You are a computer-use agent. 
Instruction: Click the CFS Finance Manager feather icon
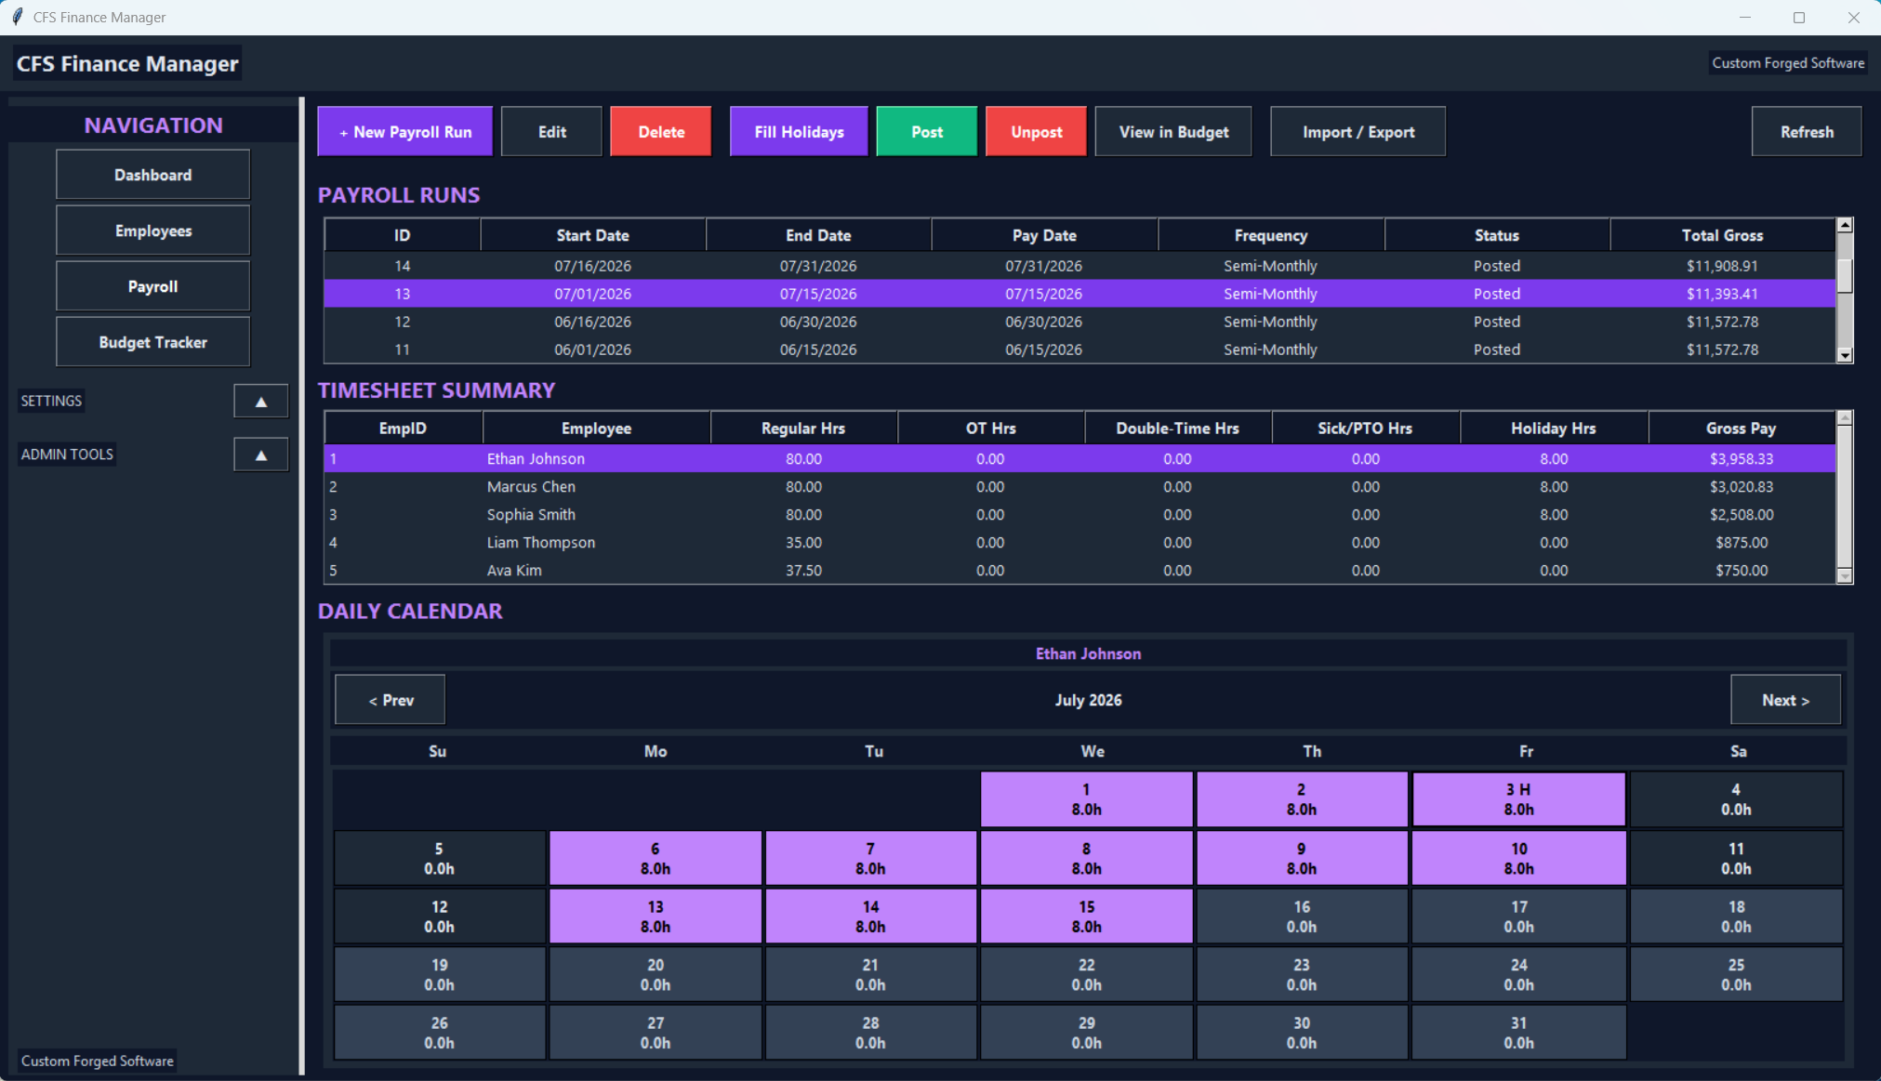point(17,17)
